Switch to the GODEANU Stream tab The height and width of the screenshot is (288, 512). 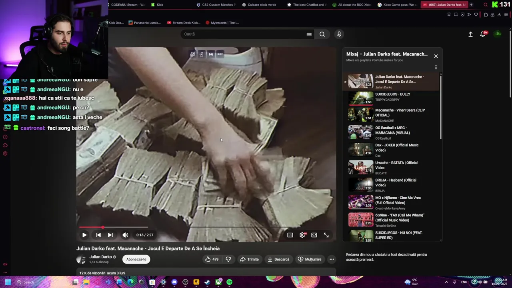click(126, 5)
